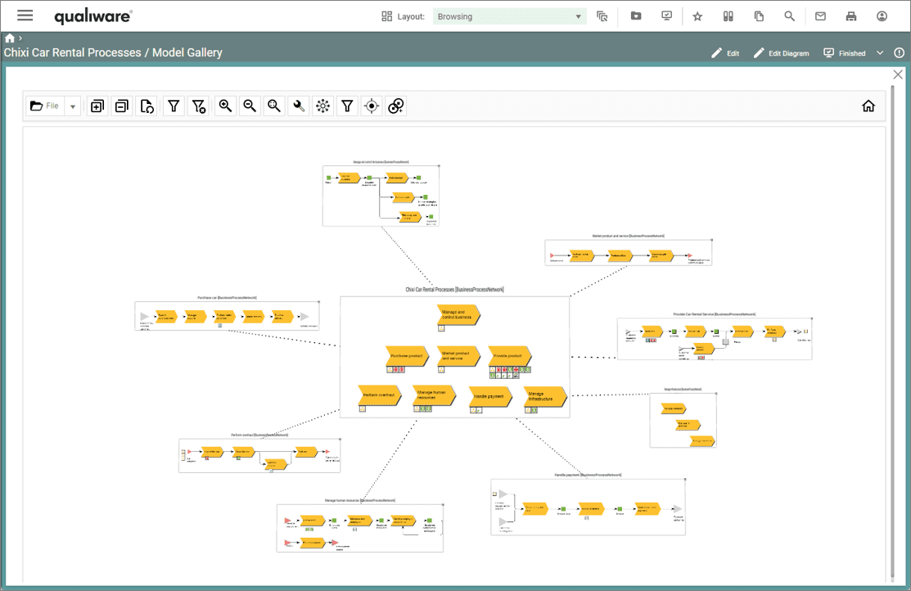The image size is (911, 591).
Task: Click the clear filter icon
Action: click(x=198, y=106)
